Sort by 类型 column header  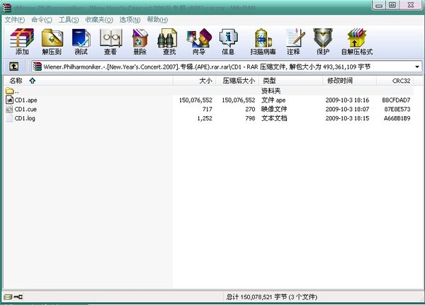[290, 81]
